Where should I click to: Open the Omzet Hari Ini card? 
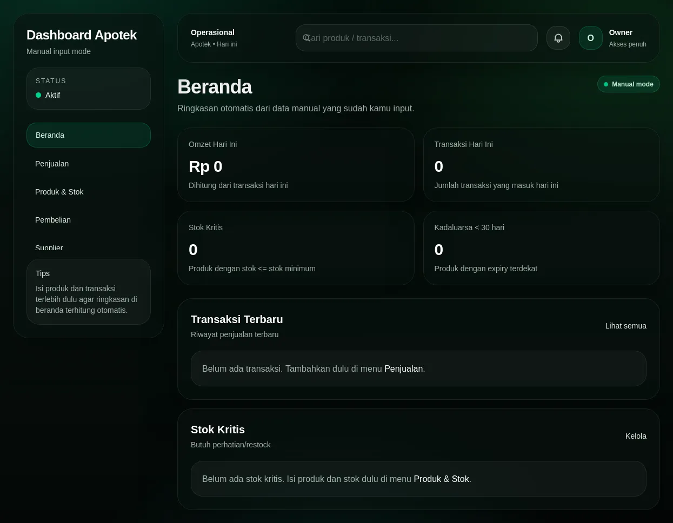tap(296, 165)
